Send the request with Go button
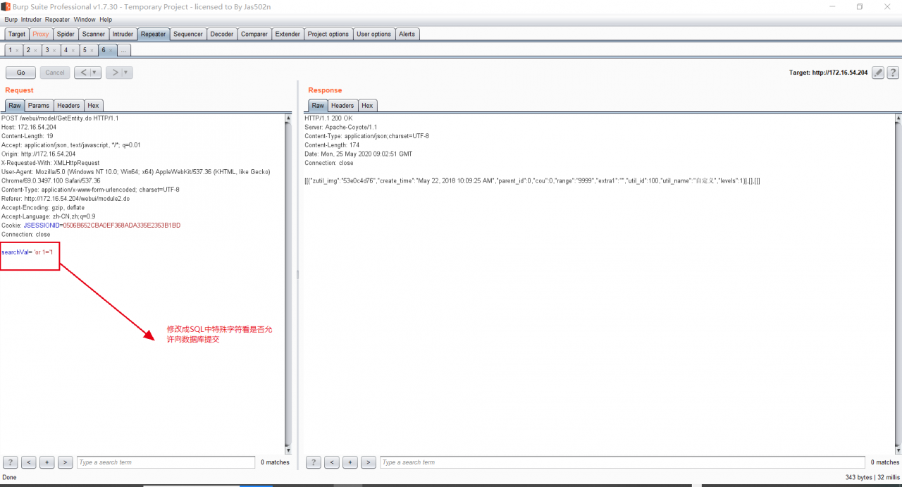Viewport: 902px width, 487px height. pyautogui.click(x=20, y=73)
